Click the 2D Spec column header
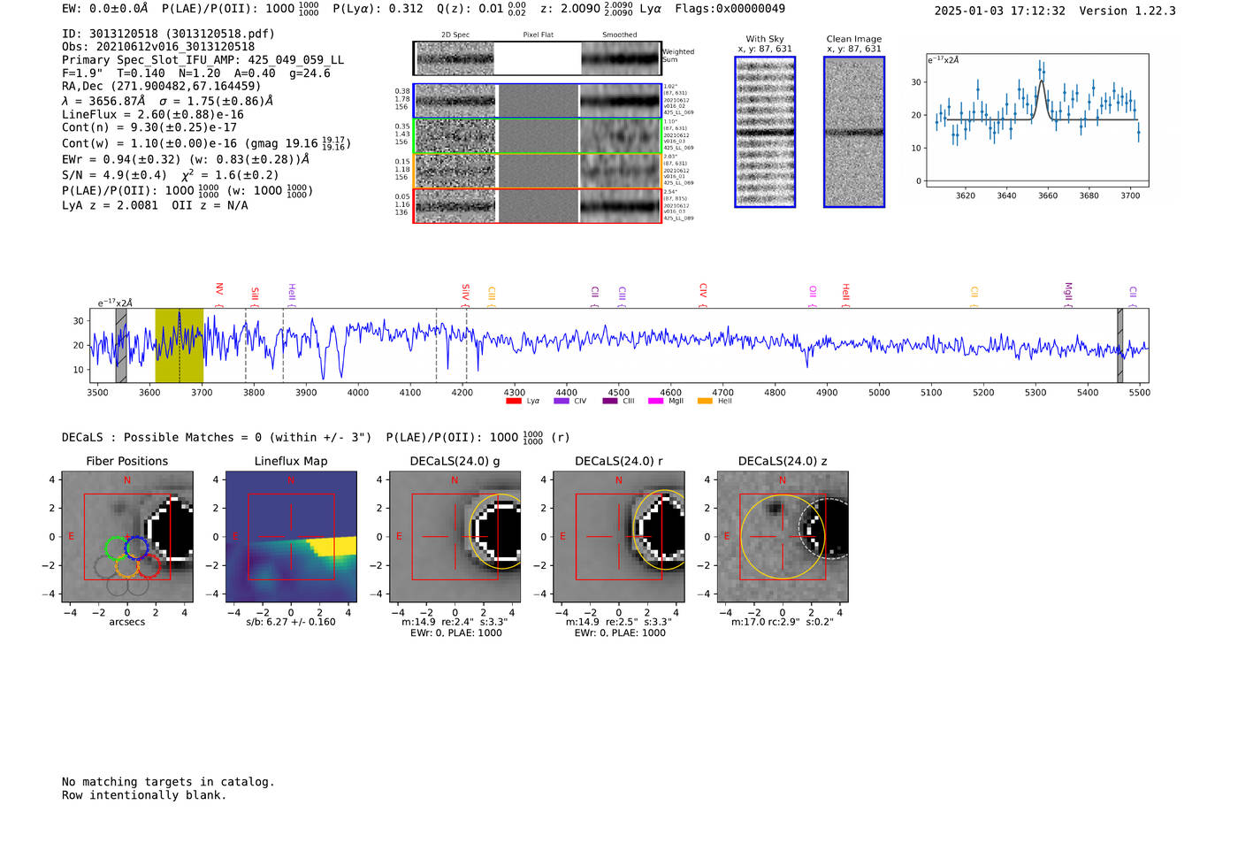The image size is (1238, 843). click(x=455, y=35)
